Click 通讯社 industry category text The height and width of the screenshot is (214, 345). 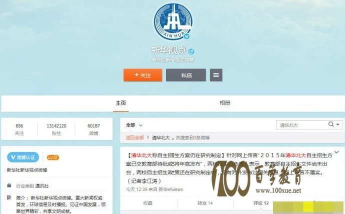coord(42,186)
